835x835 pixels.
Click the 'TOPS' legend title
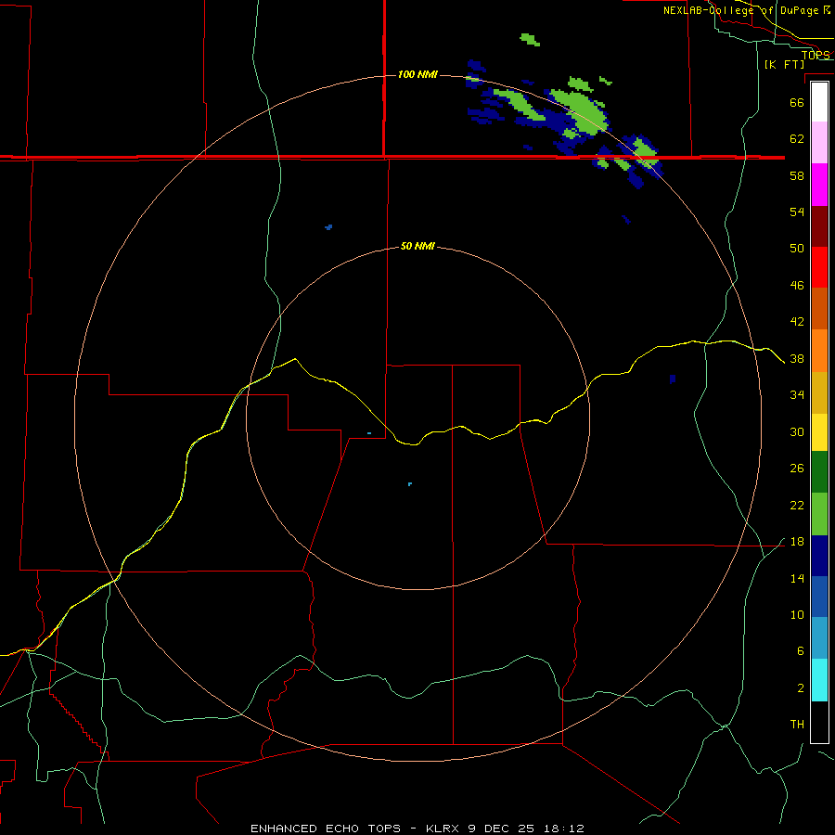816,55
